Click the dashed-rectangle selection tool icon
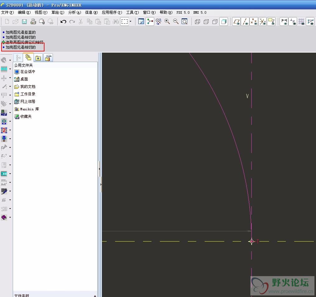 (x=124, y=22)
